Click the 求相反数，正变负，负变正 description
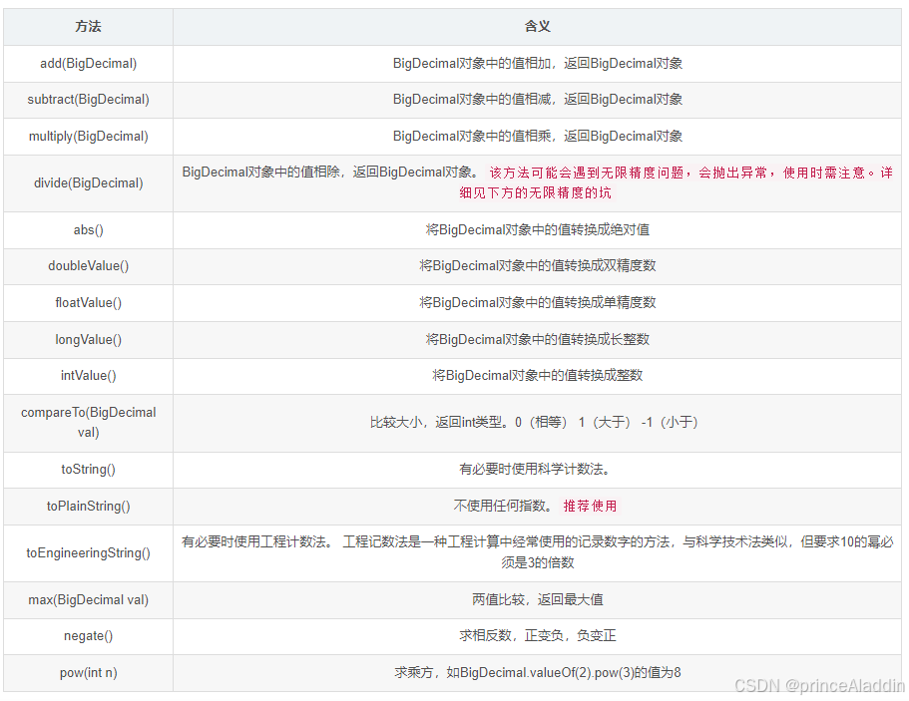909x701 pixels. coord(538,636)
